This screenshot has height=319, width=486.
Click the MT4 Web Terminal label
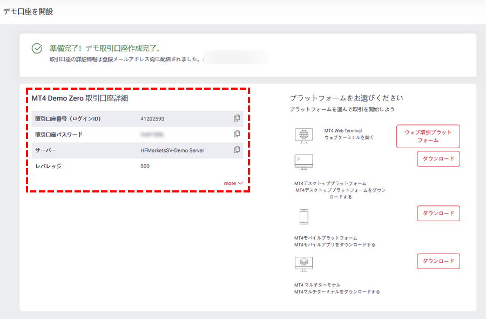click(x=343, y=131)
